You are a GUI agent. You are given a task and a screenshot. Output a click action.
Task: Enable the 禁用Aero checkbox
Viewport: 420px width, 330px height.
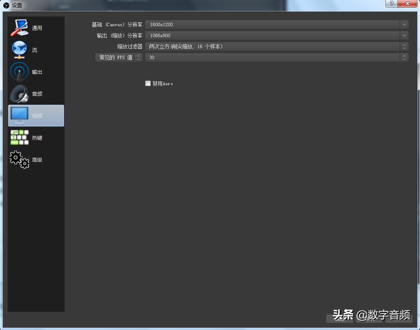pyautogui.click(x=148, y=83)
